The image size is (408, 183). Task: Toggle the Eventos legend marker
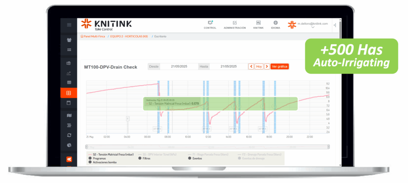coord(189,158)
